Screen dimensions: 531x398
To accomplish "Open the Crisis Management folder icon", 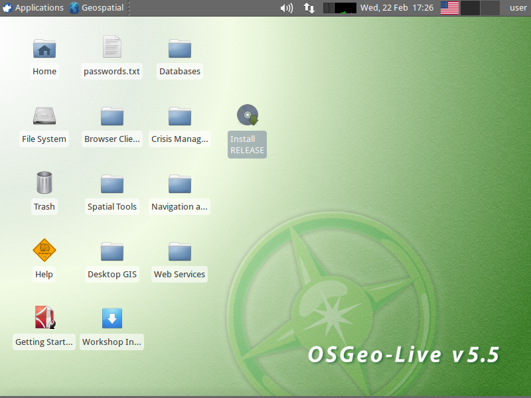I will point(180,116).
